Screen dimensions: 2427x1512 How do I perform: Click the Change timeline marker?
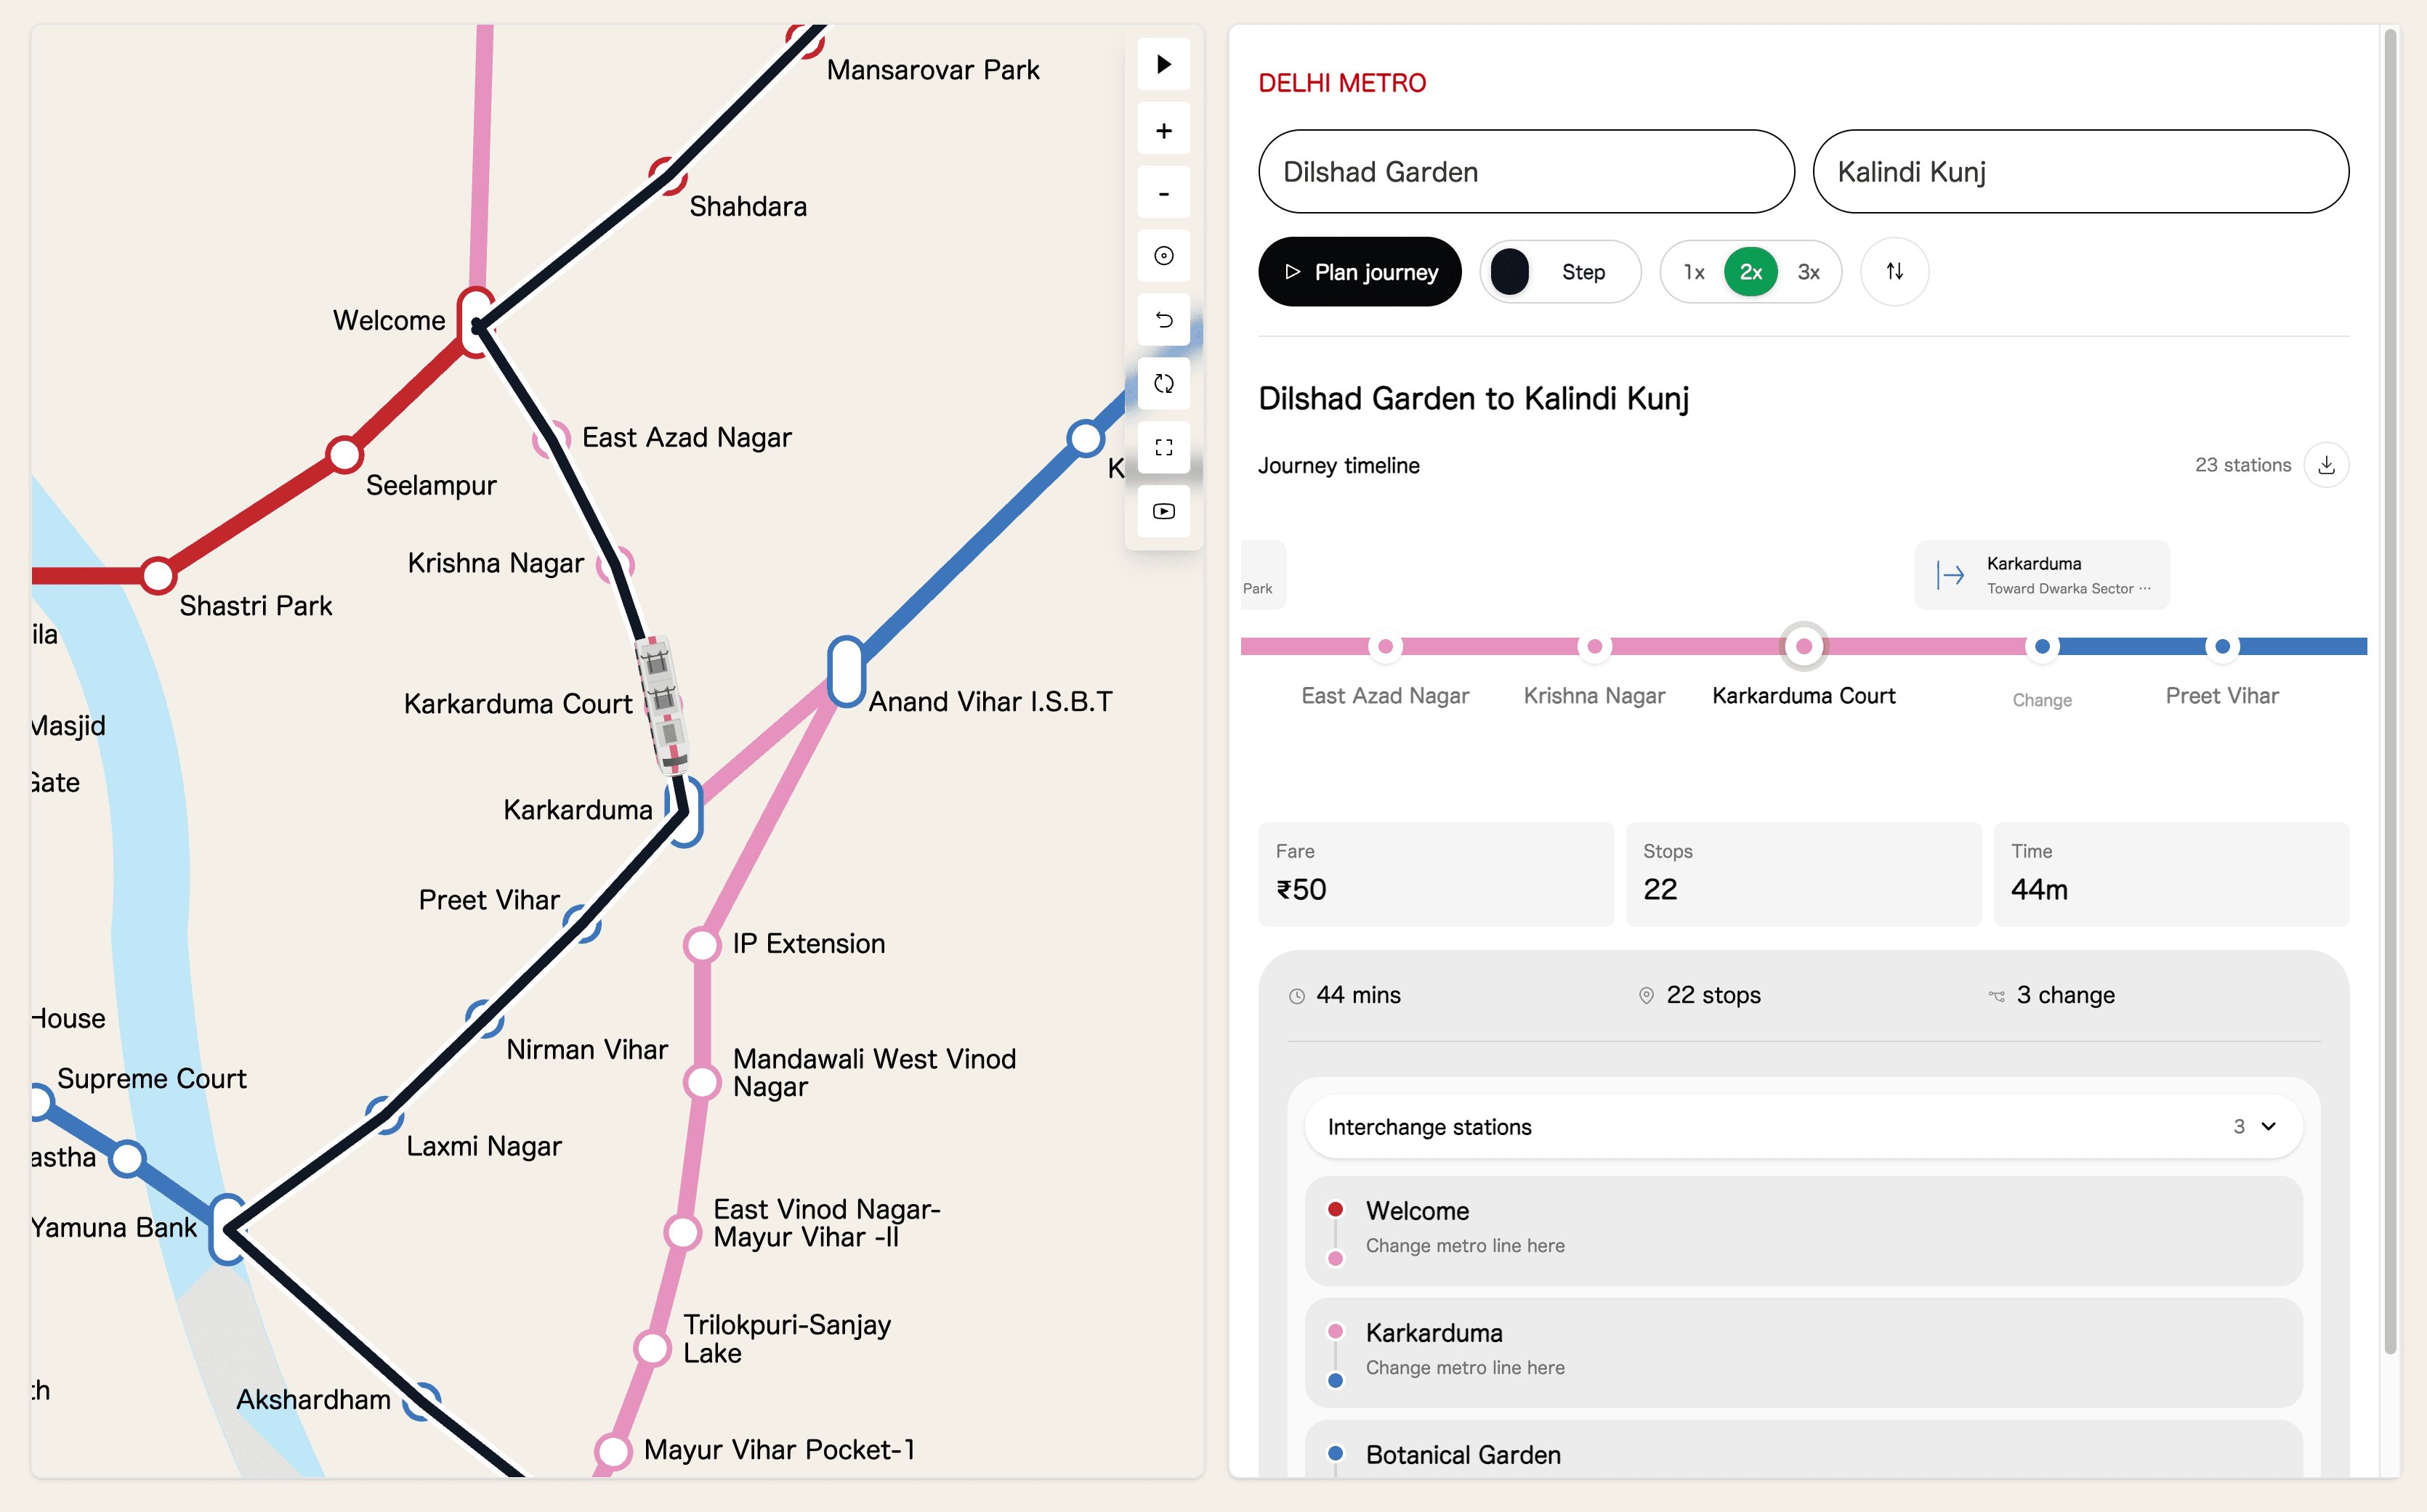pyautogui.click(x=2042, y=647)
